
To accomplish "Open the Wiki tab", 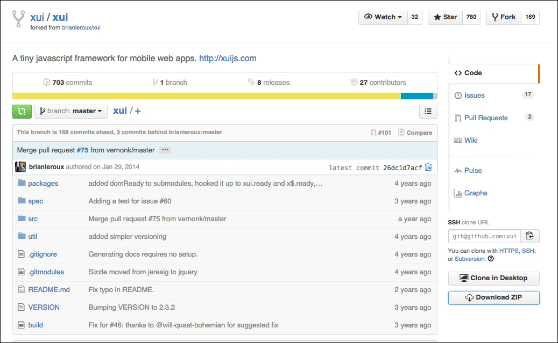I will (x=494, y=140).
